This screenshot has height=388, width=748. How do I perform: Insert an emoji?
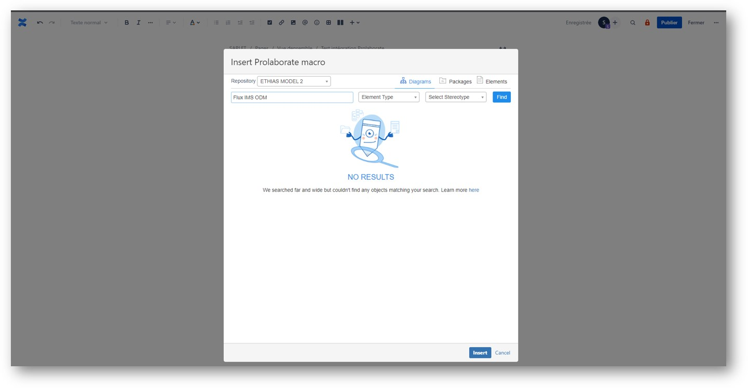point(317,23)
